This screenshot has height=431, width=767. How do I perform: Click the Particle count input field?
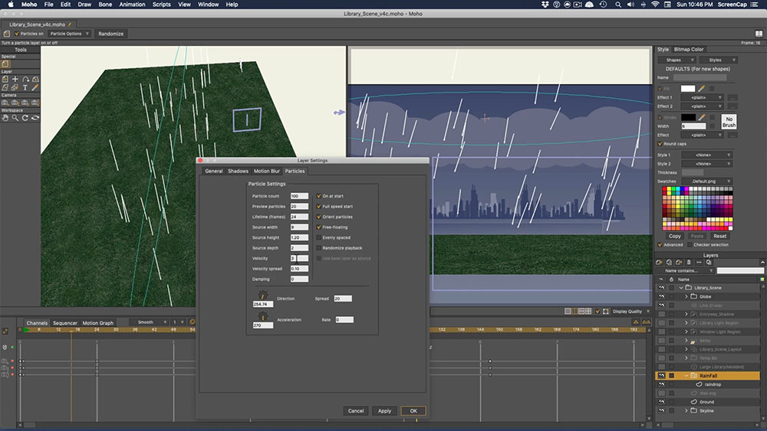pos(299,196)
